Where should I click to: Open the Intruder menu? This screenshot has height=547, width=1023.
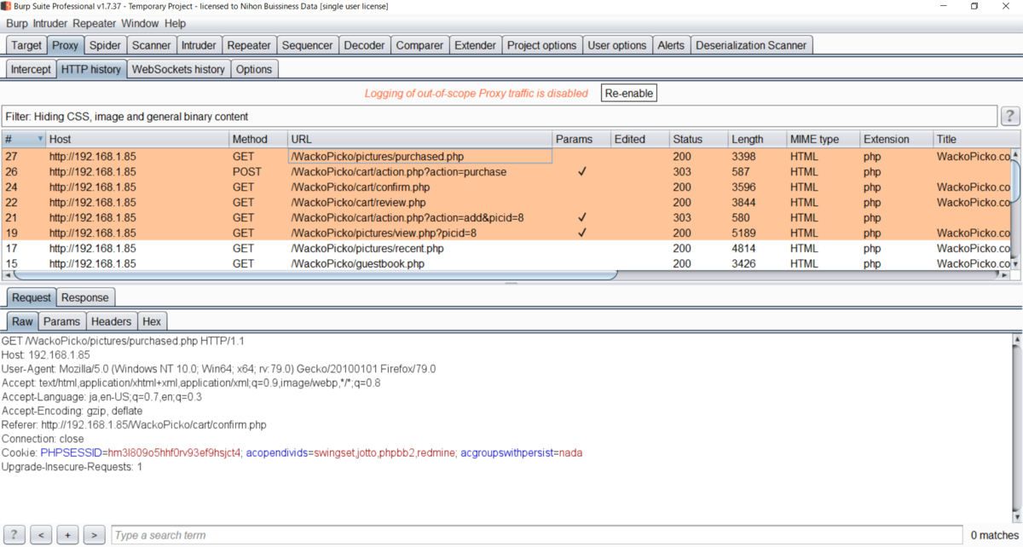(x=50, y=24)
